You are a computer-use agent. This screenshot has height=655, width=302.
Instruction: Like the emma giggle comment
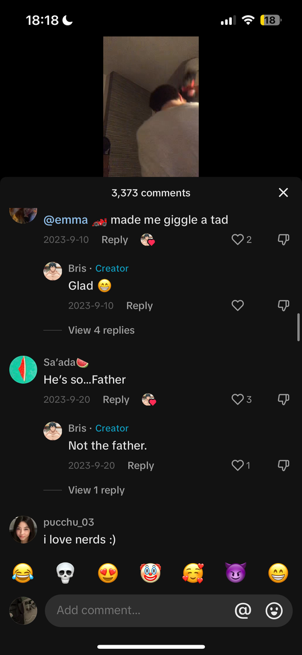click(x=237, y=240)
